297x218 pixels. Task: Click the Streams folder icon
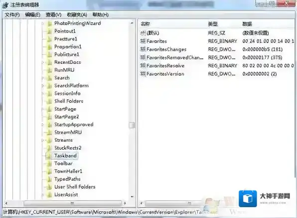pyautogui.click(x=49, y=140)
